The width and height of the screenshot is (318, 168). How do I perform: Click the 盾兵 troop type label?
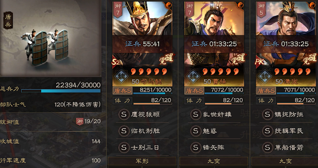[8, 20]
